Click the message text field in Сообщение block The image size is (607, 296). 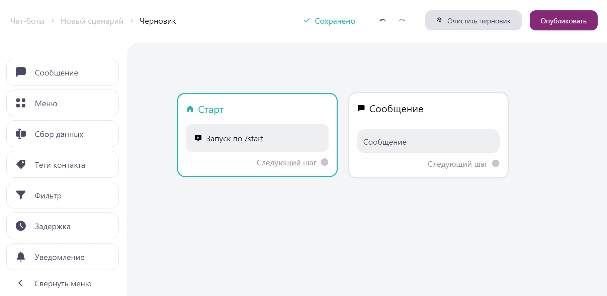tap(428, 142)
